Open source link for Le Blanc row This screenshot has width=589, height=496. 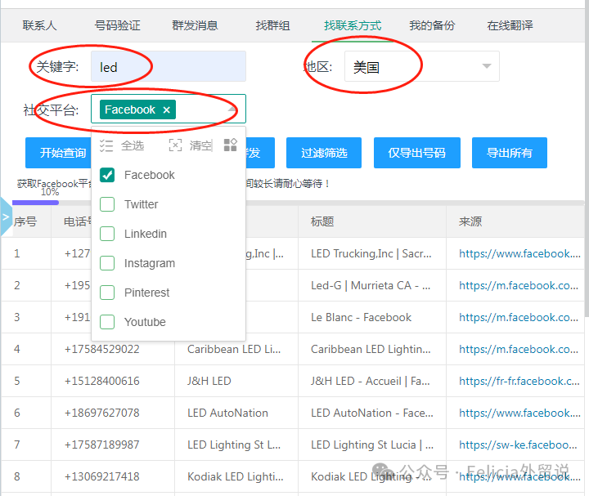tap(519, 317)
